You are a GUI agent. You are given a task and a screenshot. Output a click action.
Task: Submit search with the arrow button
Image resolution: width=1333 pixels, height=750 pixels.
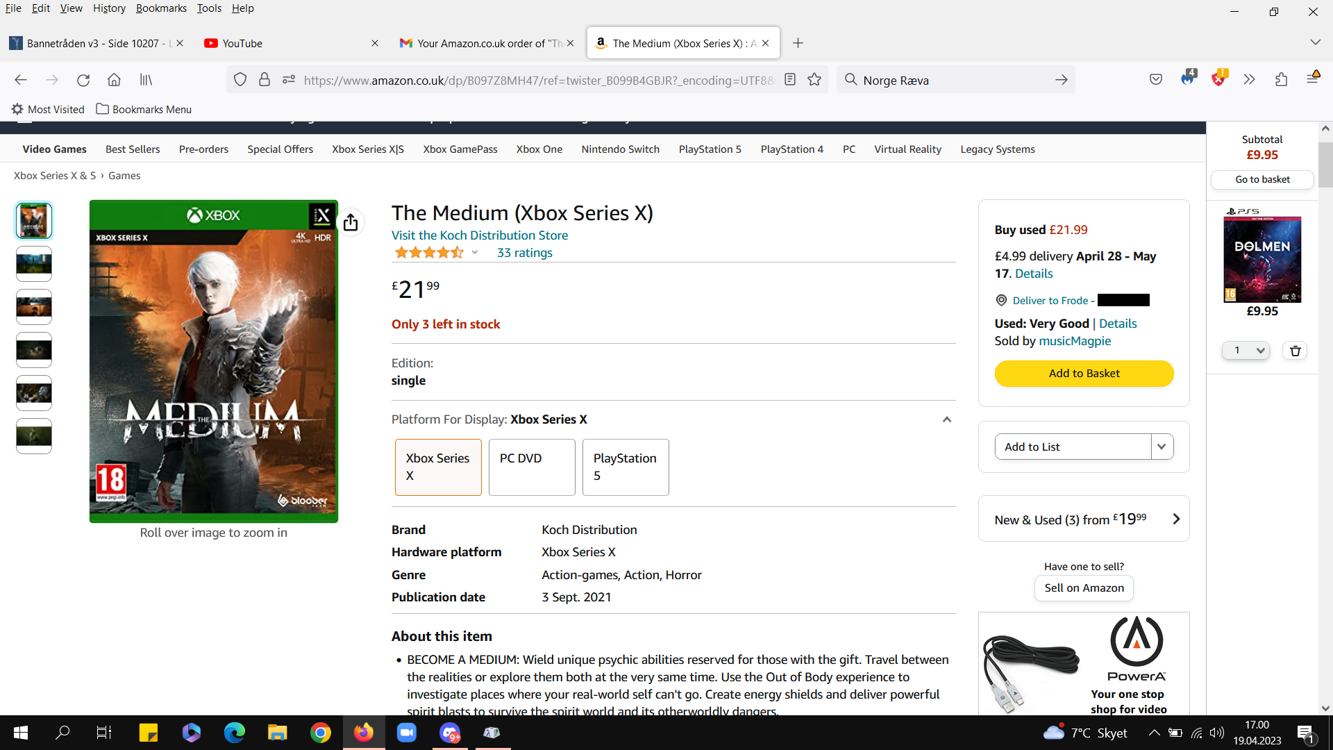1061,80
